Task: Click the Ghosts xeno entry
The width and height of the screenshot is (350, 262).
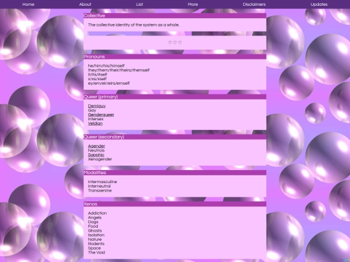Action: [x=95, y=230]
